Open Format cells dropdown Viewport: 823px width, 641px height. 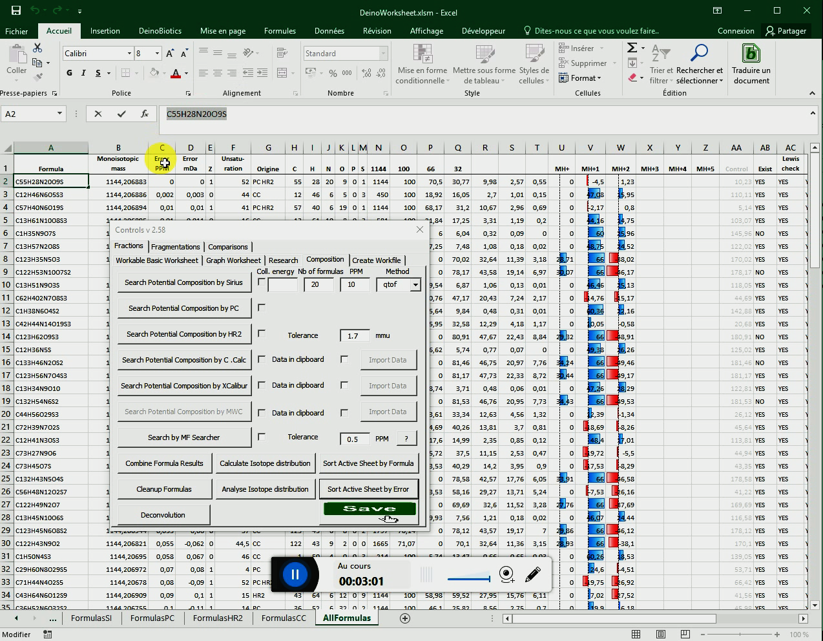pos(579,78)
